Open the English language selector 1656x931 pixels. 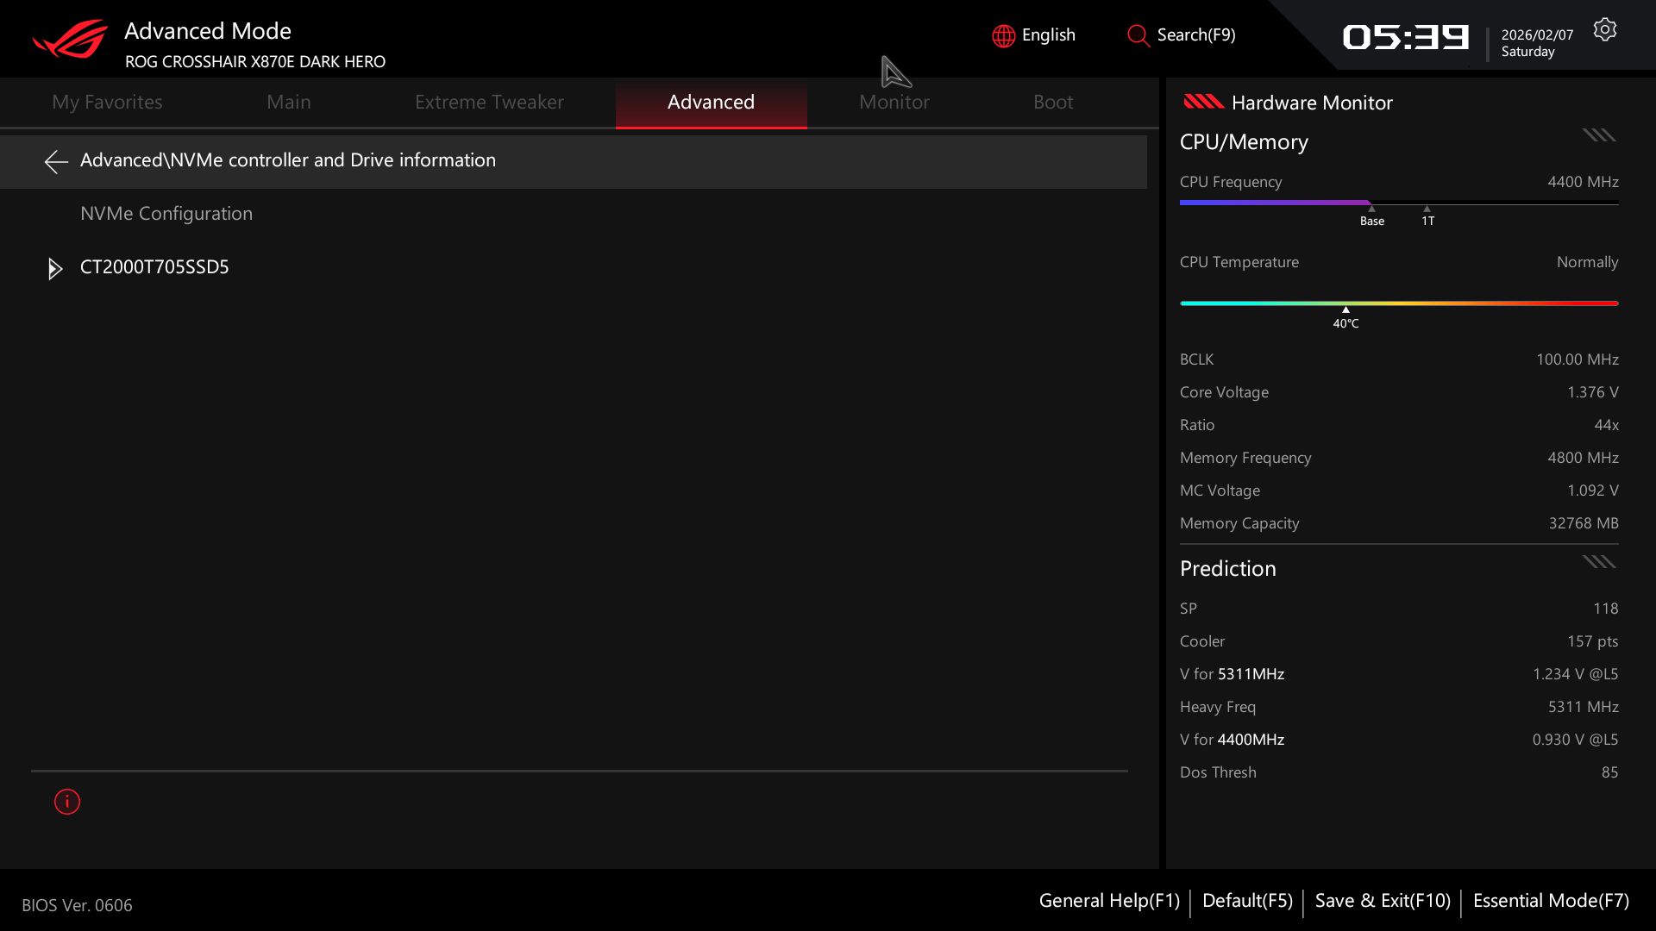point(1048,35)
